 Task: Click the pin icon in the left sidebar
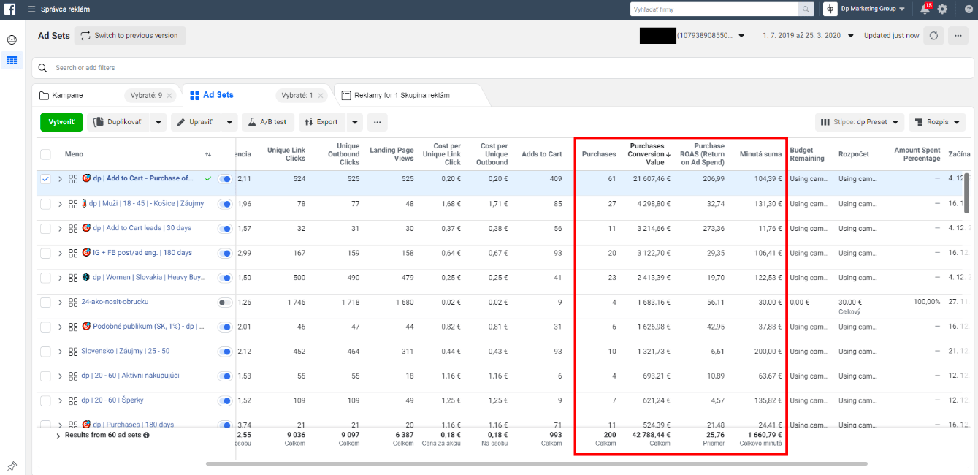click(x=12, y=465)
